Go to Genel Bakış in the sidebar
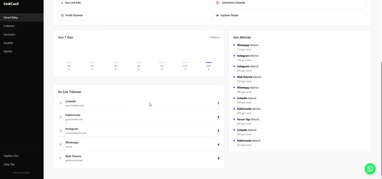Screen dimensions: 382x179 pos(22,18)
